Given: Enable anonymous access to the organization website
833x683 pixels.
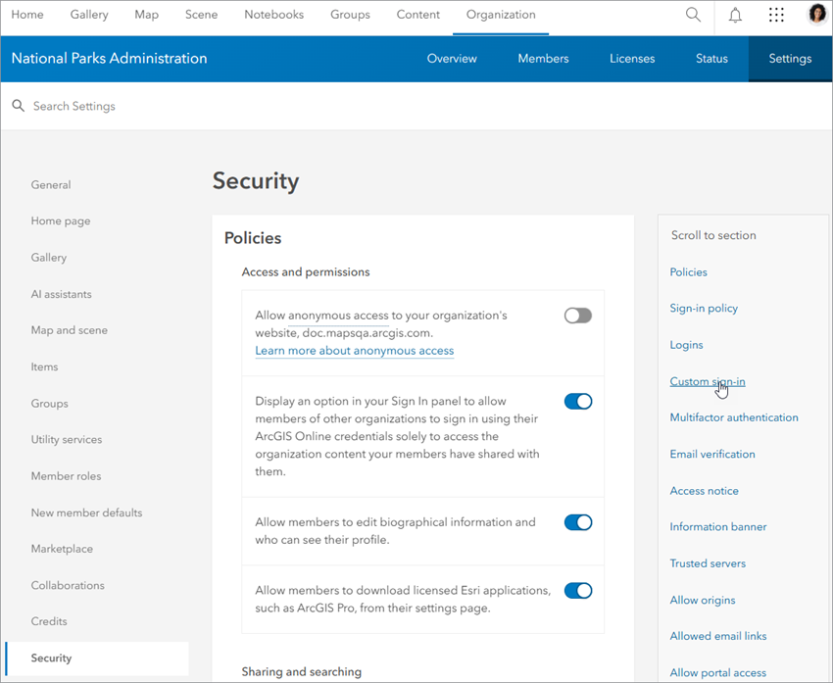Looking at the screenshot, I should [x=577, y=315].
